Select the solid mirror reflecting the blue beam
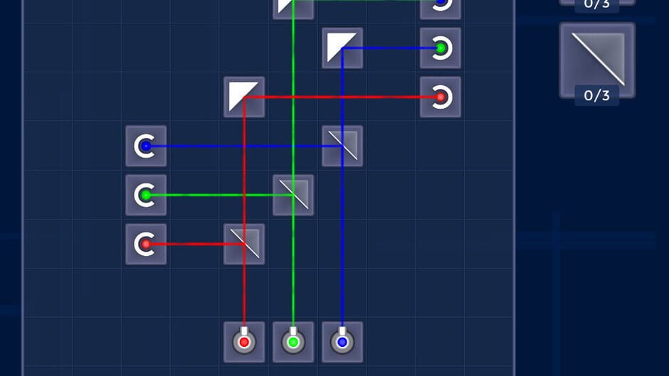 tap(342, 48)
